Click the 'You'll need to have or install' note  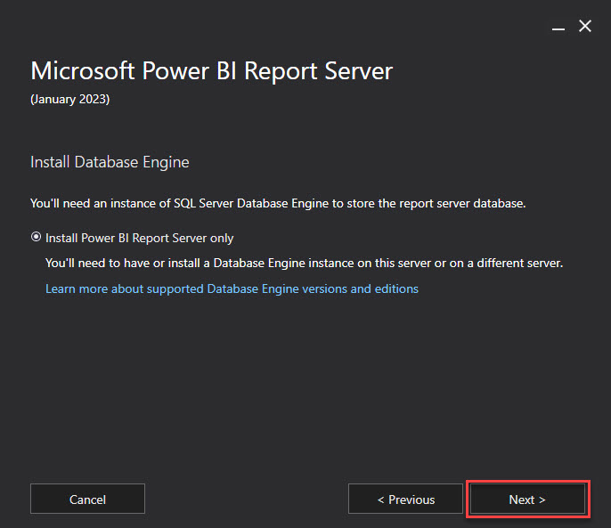(x=305, y=263)
